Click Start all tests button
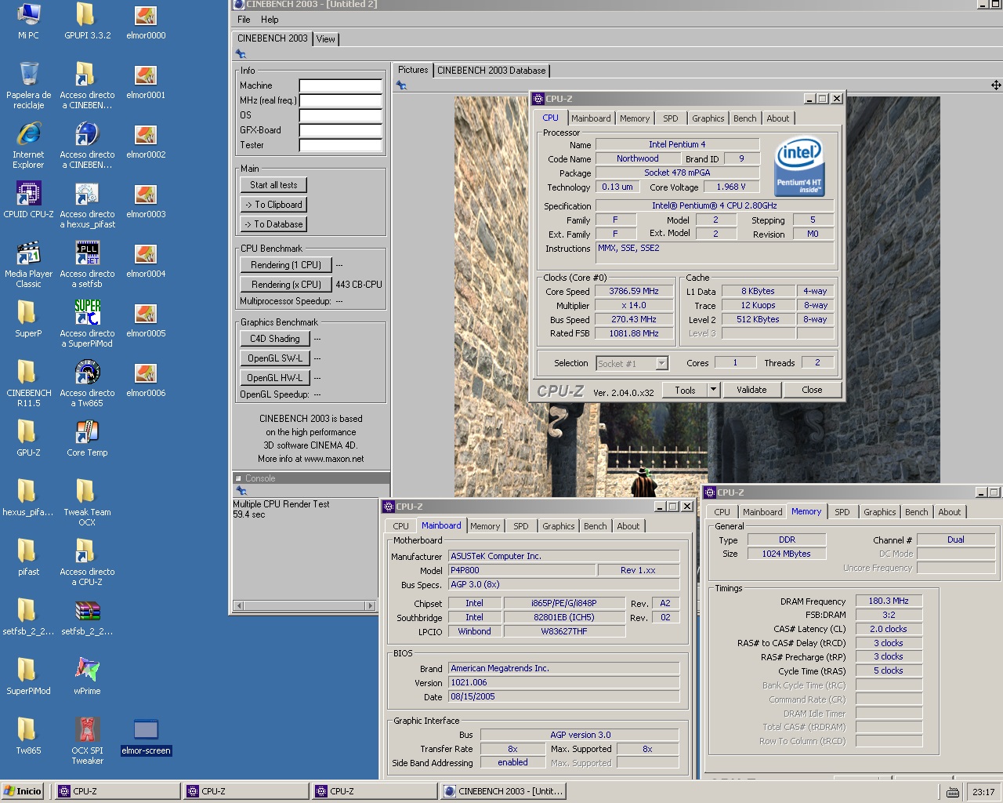The image size is (1003, 803). click(x=273, y=185)
